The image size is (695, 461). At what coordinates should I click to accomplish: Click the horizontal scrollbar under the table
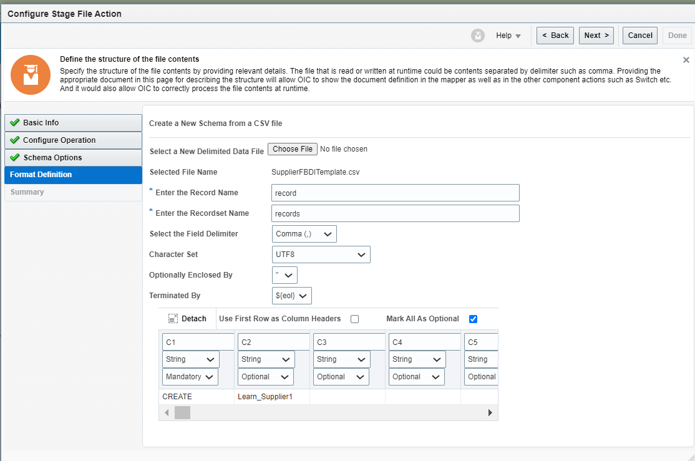click(x=182, y=412)
